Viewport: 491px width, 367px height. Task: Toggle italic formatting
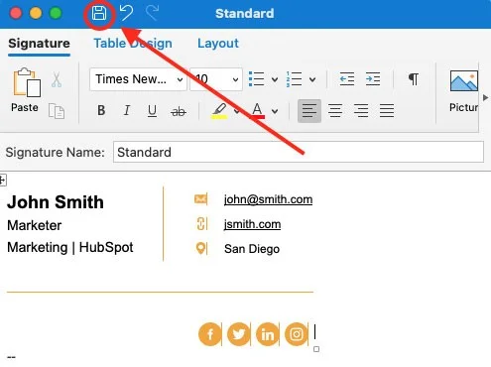[x=127, y=110]
